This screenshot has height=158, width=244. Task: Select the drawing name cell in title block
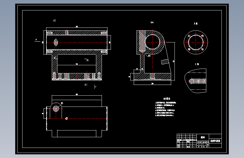pos(215,141)
